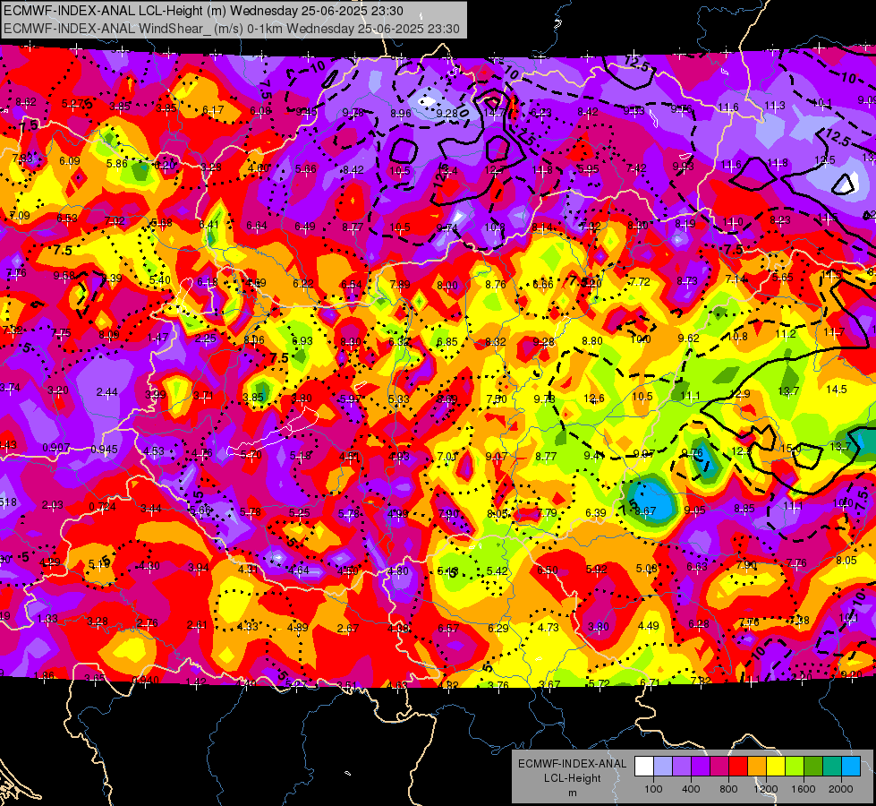Click the wind shear value '5.08'

[646, 569]
